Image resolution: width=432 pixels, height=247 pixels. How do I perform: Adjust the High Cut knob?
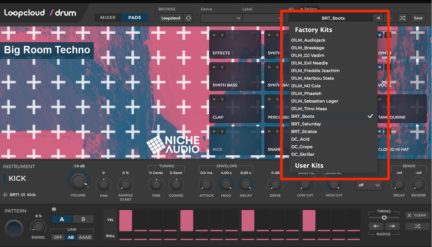click(334, 185)
